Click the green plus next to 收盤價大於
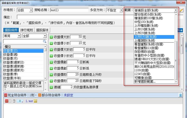This screenshot has height=118, width=187. click(51, 37)
